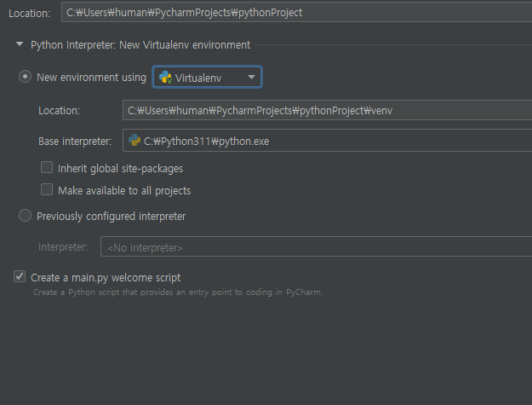The image size is (532, 405).
Task: Click the New environment using label
Action: point(91,78)
